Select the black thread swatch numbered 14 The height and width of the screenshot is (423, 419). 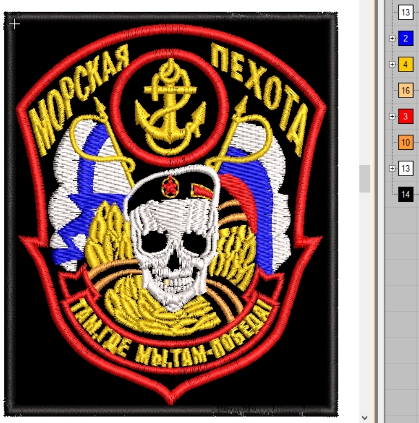point(405,194)
